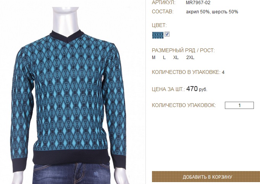Choose size M in the size row
This screenshot has height=184, width=260.
point(154,58)
